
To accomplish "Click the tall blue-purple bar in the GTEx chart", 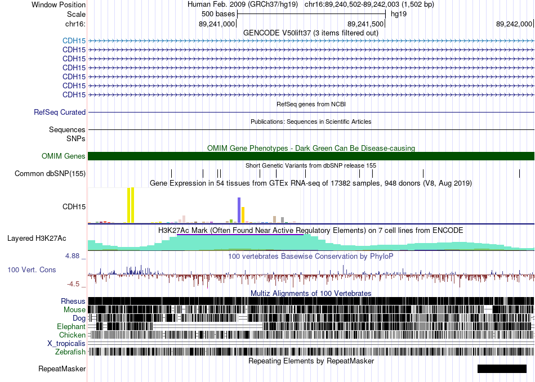I will pos(239,210).
